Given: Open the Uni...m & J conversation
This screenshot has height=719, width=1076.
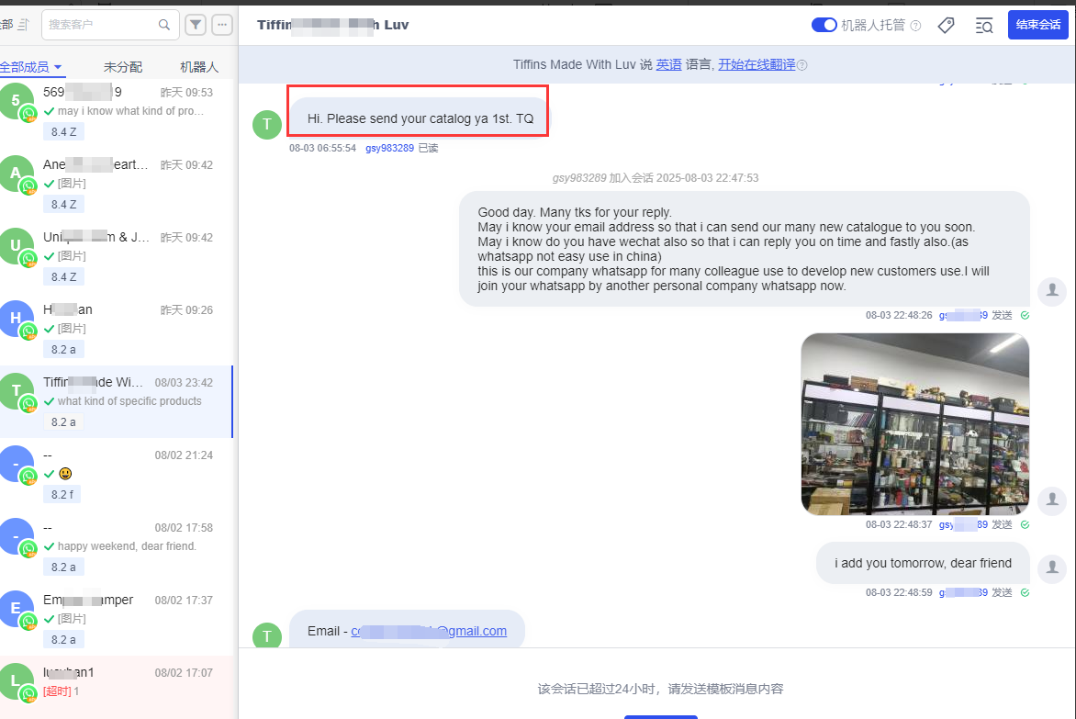Looking at the screenshot, I should pos(117,256).
